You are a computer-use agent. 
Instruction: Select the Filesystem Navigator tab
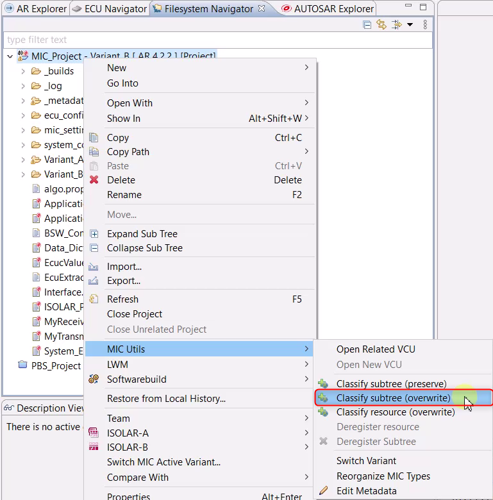click(x=208, y=8)
